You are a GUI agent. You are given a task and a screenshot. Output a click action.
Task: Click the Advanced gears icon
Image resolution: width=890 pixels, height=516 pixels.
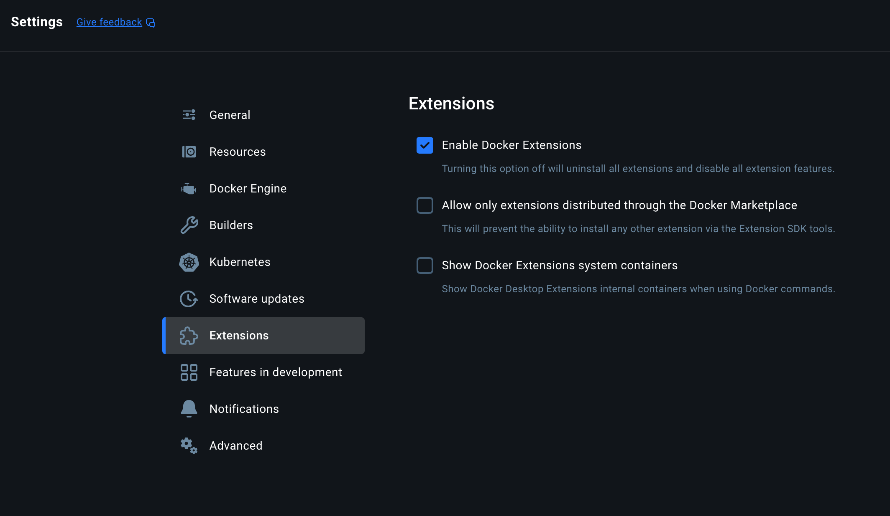pyautogui.click(x=189, y=446)
